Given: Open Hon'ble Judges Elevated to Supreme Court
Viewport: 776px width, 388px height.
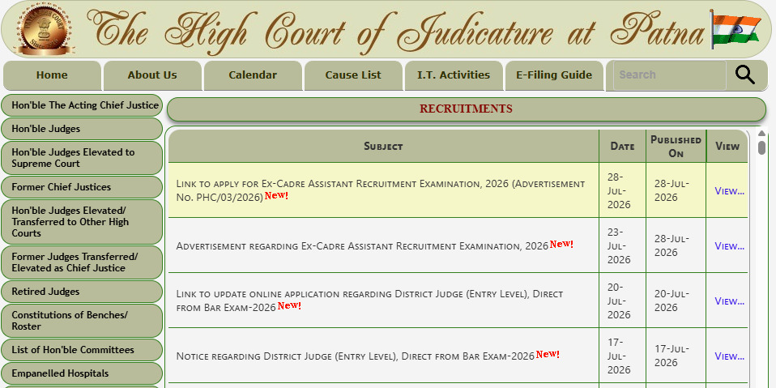Looking at the screenshot, I should tap(82, 158).
